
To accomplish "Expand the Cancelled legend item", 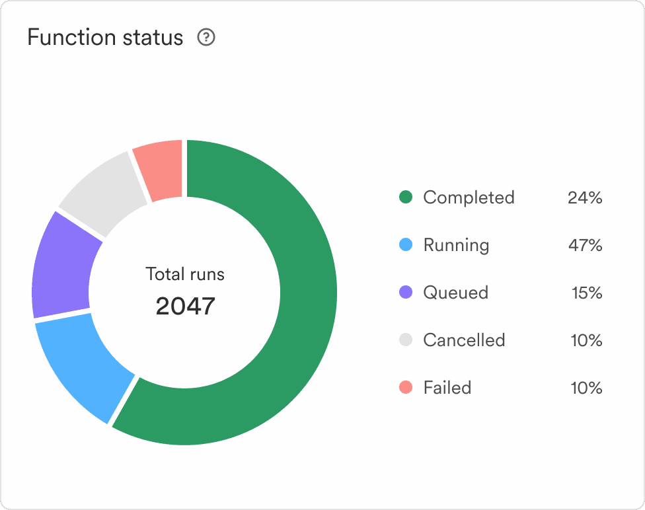I will pyautogui.click(x=463, y=340).
